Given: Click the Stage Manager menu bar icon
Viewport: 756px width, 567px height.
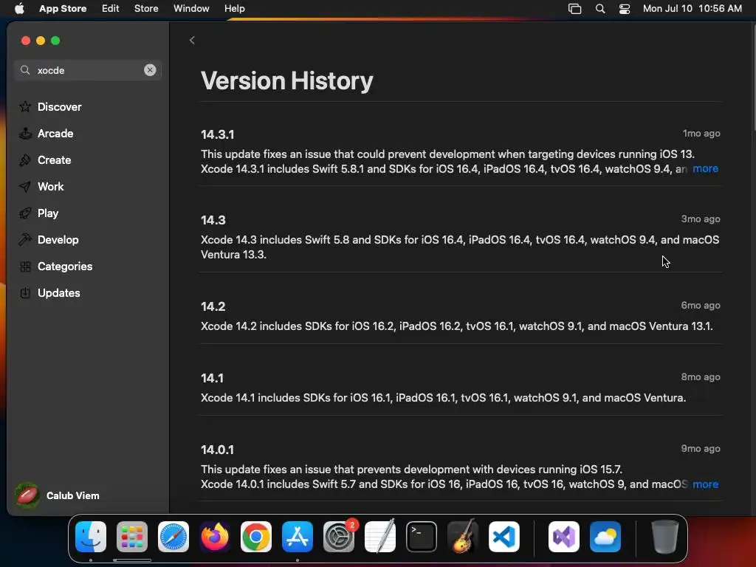Looking at the screenshot, I should pyautogui.click(x=574, y=9).
